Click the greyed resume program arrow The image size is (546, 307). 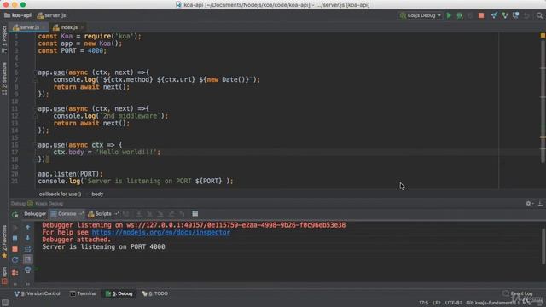(15, 228)
